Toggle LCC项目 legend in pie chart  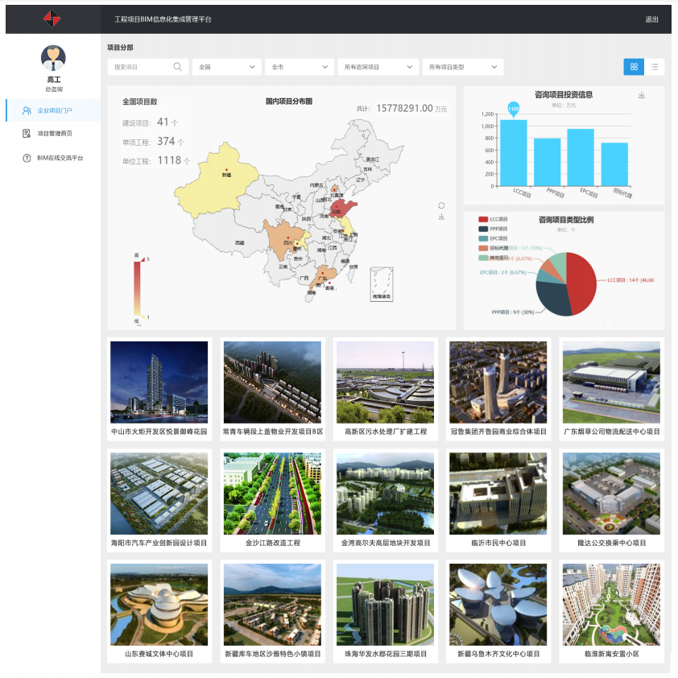493,219
